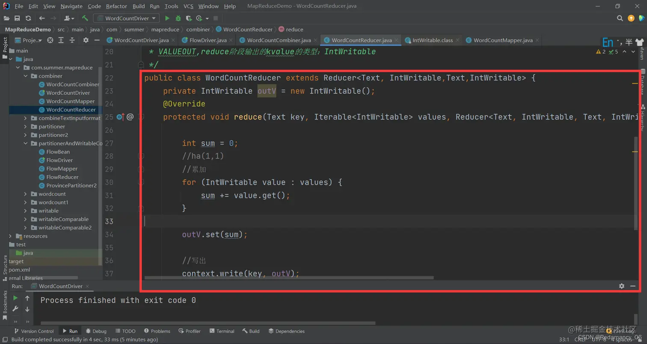The height and width of the screenshot is (344, 647).
Task: Open Search Everywhere magnifier icon
Action: pyautogui.click(x=620, y=18)
